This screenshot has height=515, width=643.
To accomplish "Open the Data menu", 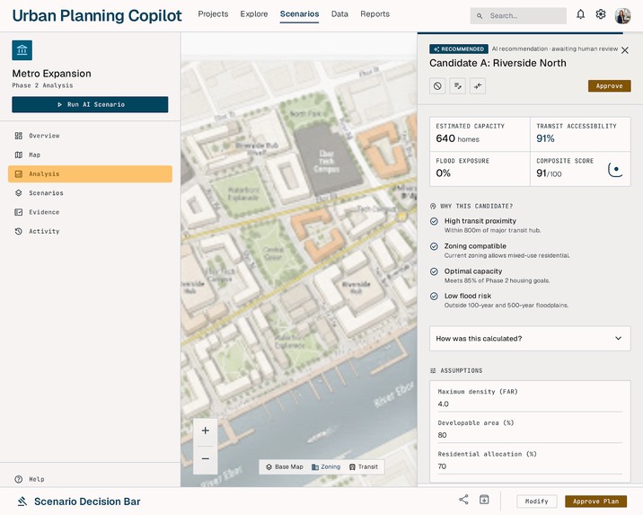I will click(339, 14).
